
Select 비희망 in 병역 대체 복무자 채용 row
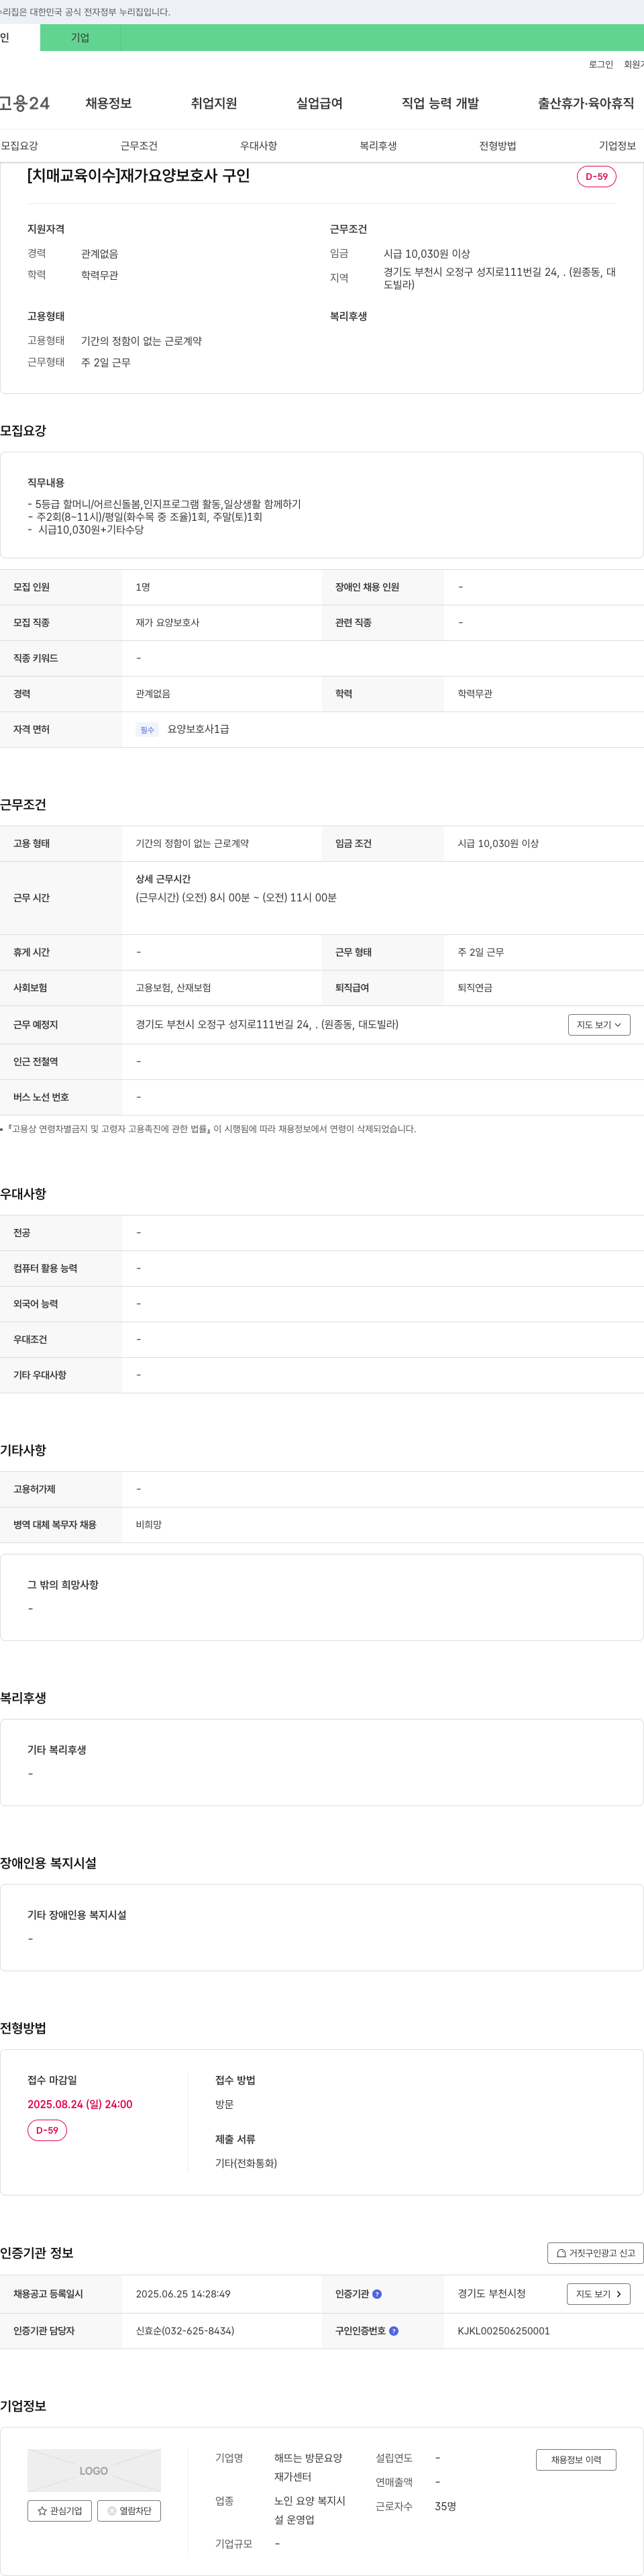coord(149,1525)
